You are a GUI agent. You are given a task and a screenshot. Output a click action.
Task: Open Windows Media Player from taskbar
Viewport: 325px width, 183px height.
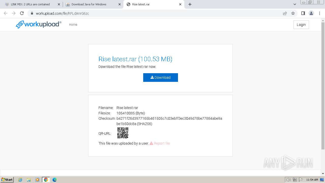pos(37,180)
